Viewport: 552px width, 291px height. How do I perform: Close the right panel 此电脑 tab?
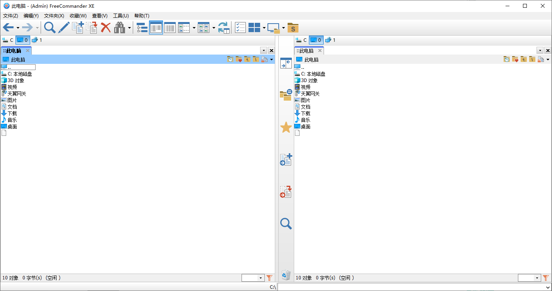click(320, 51)
